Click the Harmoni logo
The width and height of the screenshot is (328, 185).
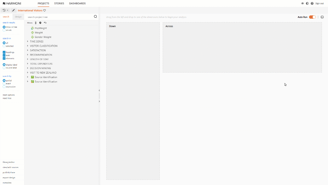coord(12,3)
